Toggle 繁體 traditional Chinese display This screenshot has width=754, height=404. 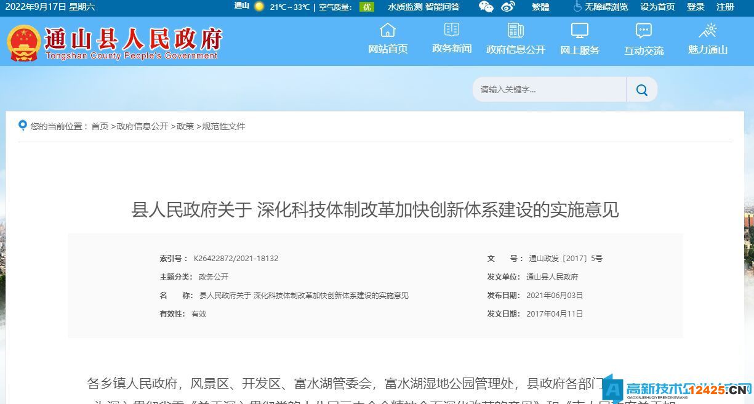(x=540, y=7)
